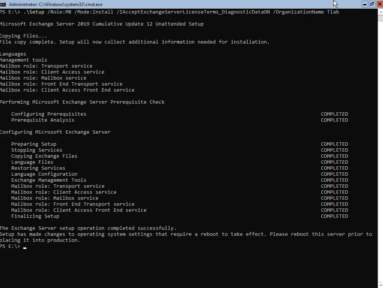This screenshot has width=383, height=288.
Task: Click the 'Restoring Services' step
Action: (x=38, y=168)
